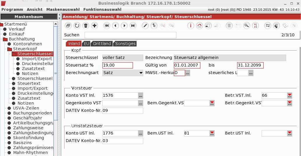Click the home icon in toolbar
The width and height of the screenshot is (301, 156).
coord(199,26)
